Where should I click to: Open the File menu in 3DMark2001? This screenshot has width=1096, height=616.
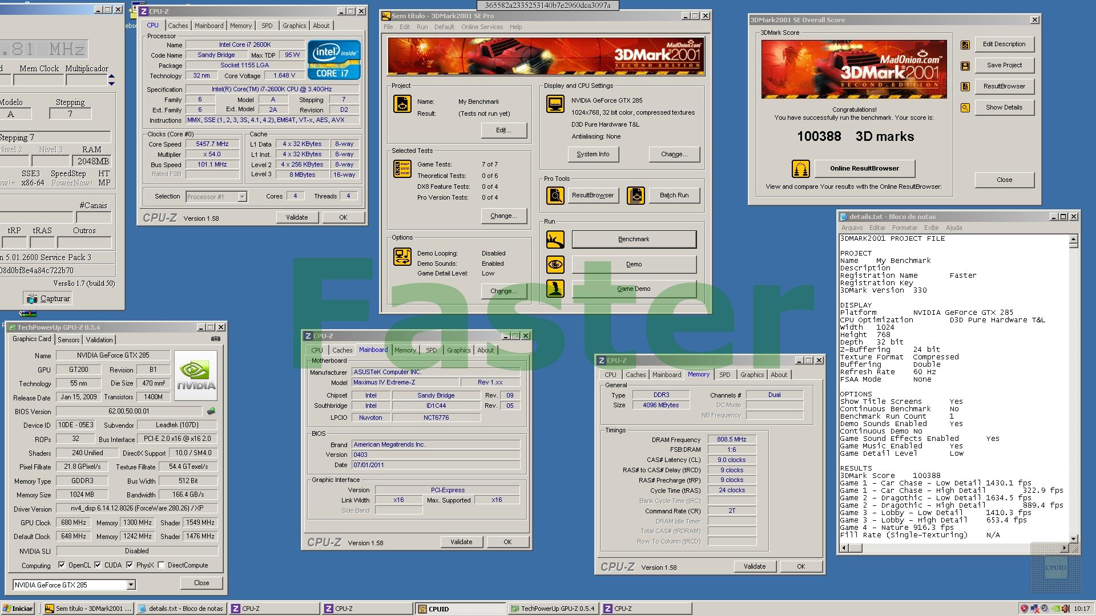point(388,27)
